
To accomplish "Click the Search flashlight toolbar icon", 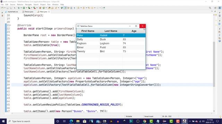I will coord(56,8).
